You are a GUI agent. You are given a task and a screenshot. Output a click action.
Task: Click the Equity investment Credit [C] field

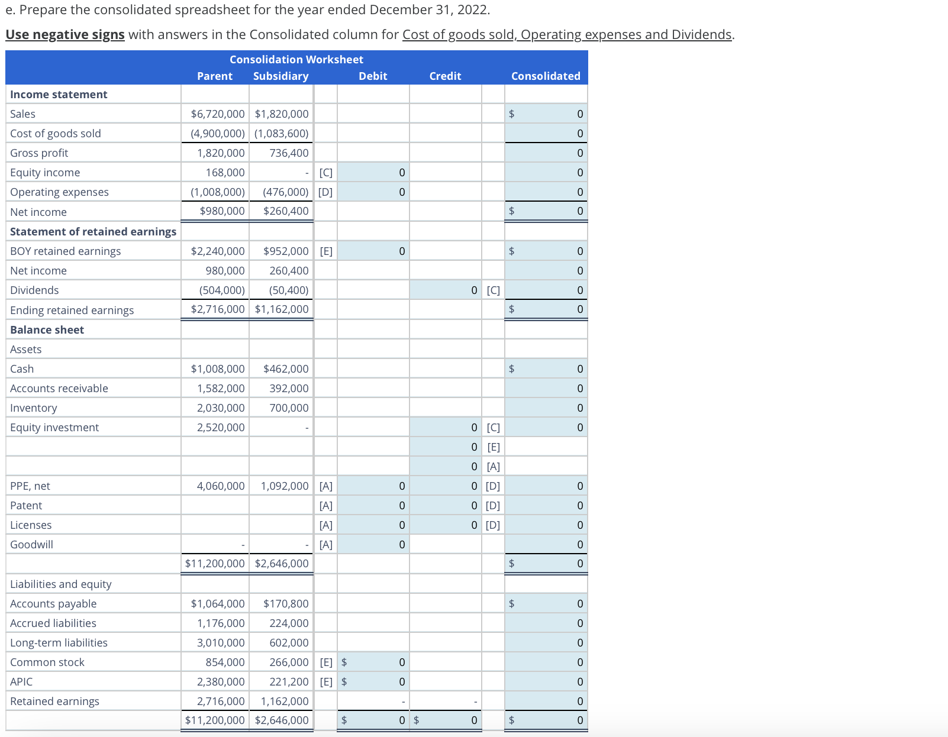pyautogui.click(x=446, y=427)
